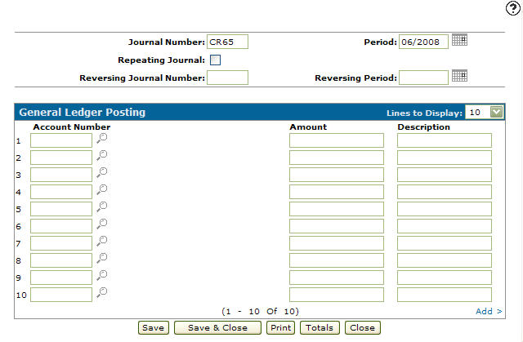Select Amount field on line 4
This screenshot has height=342, width=523.
click(337, 192)
